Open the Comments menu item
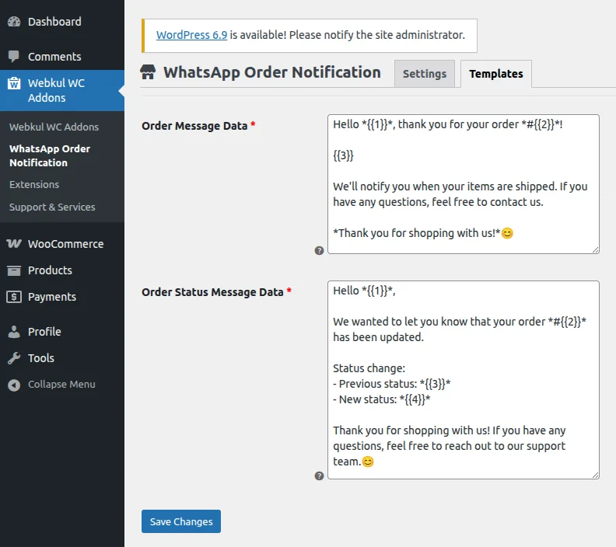This screenshot has width=616, height=547. [x=62, y=57]
